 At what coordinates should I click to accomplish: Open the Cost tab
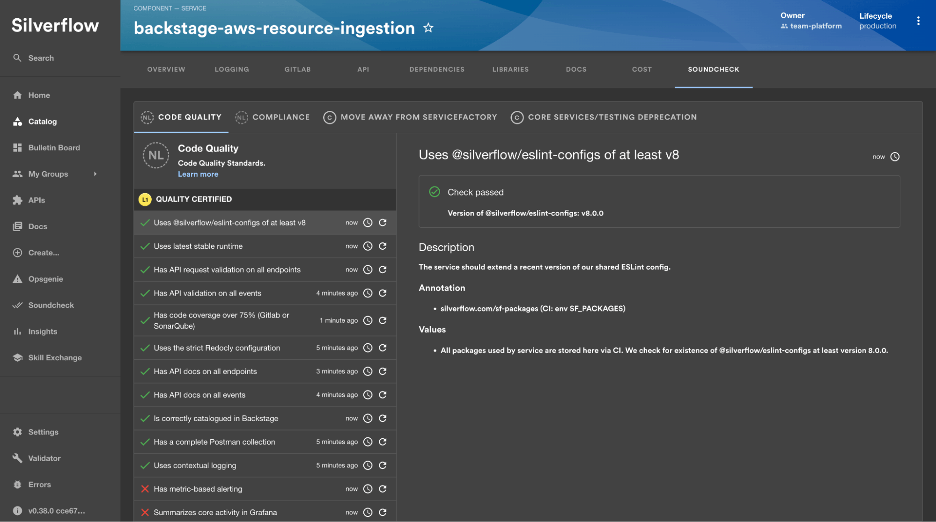point(641,69)
